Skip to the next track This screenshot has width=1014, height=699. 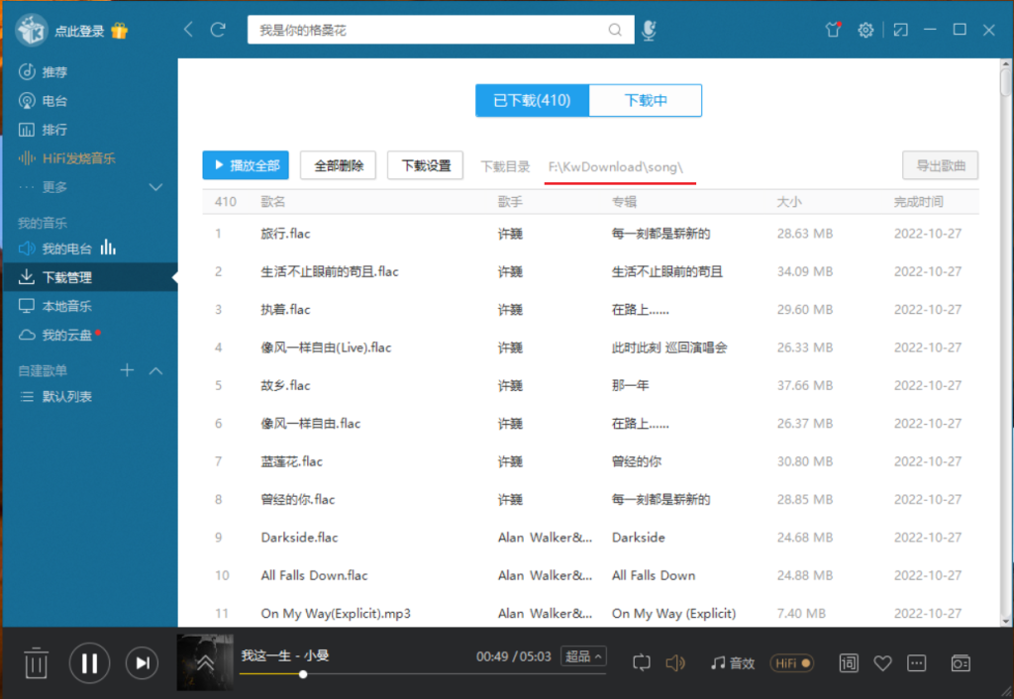click(143, 662)
